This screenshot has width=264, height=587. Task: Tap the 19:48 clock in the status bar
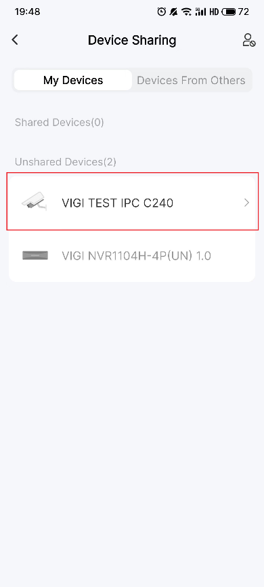tap(27, 12)
